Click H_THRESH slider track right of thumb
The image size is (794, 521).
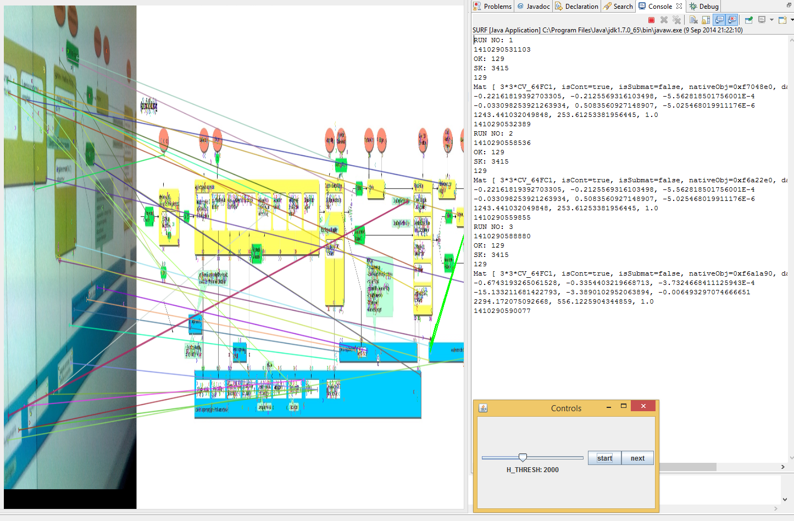555,457
